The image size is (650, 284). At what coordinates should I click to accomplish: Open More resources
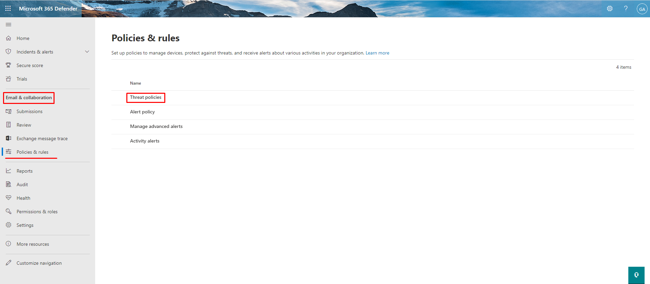[x=33, y=244]
